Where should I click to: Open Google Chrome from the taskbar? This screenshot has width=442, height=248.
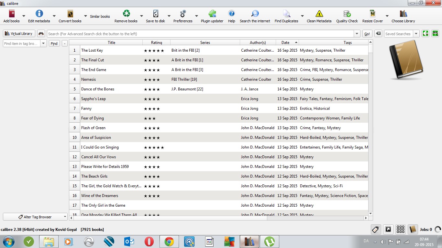[x=169, y=242]
